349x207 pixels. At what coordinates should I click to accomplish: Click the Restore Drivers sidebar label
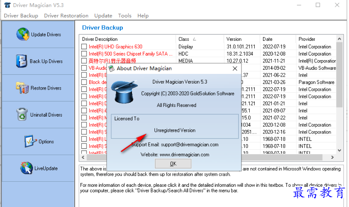tap(46, 88)
